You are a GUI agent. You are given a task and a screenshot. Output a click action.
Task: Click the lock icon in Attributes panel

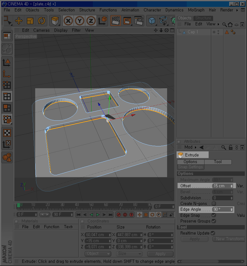click(x=231, y=147)
